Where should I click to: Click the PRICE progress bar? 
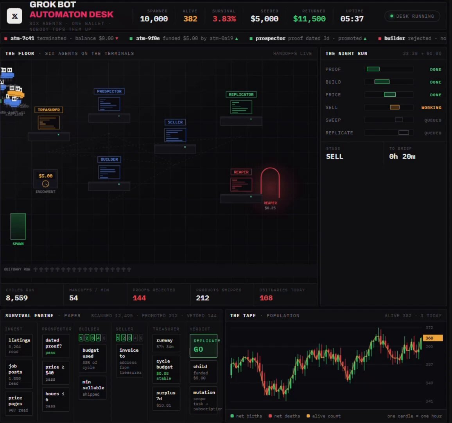pos(390,94)
